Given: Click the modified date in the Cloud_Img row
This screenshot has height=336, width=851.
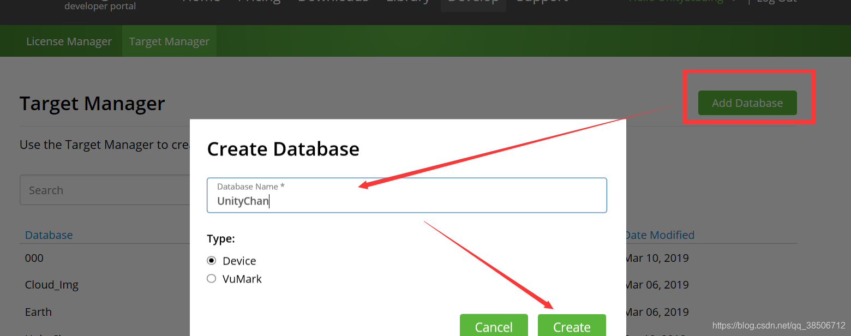Looking at the screenshot, I should pos(657,285).
